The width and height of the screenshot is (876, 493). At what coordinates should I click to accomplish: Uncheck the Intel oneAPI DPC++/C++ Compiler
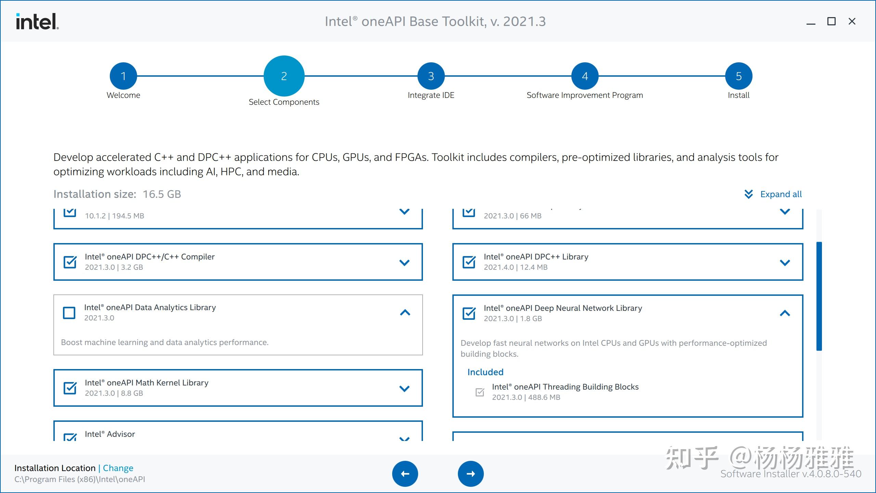click(x=70, y=262)
